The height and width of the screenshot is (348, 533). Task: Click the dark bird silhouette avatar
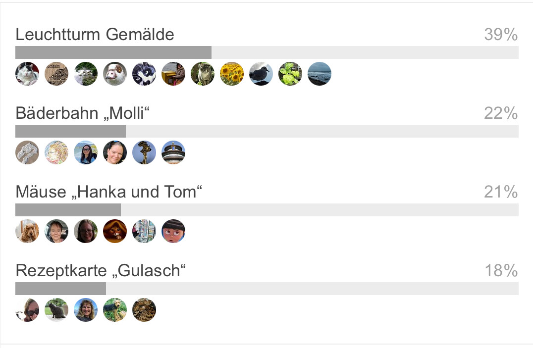pos(261,74)
